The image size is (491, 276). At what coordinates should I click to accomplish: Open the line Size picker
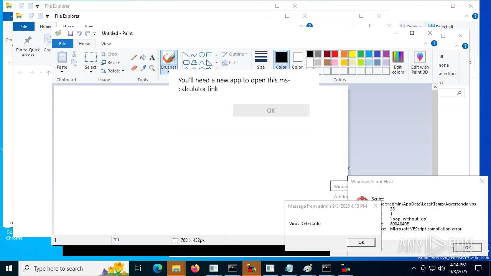261,60
